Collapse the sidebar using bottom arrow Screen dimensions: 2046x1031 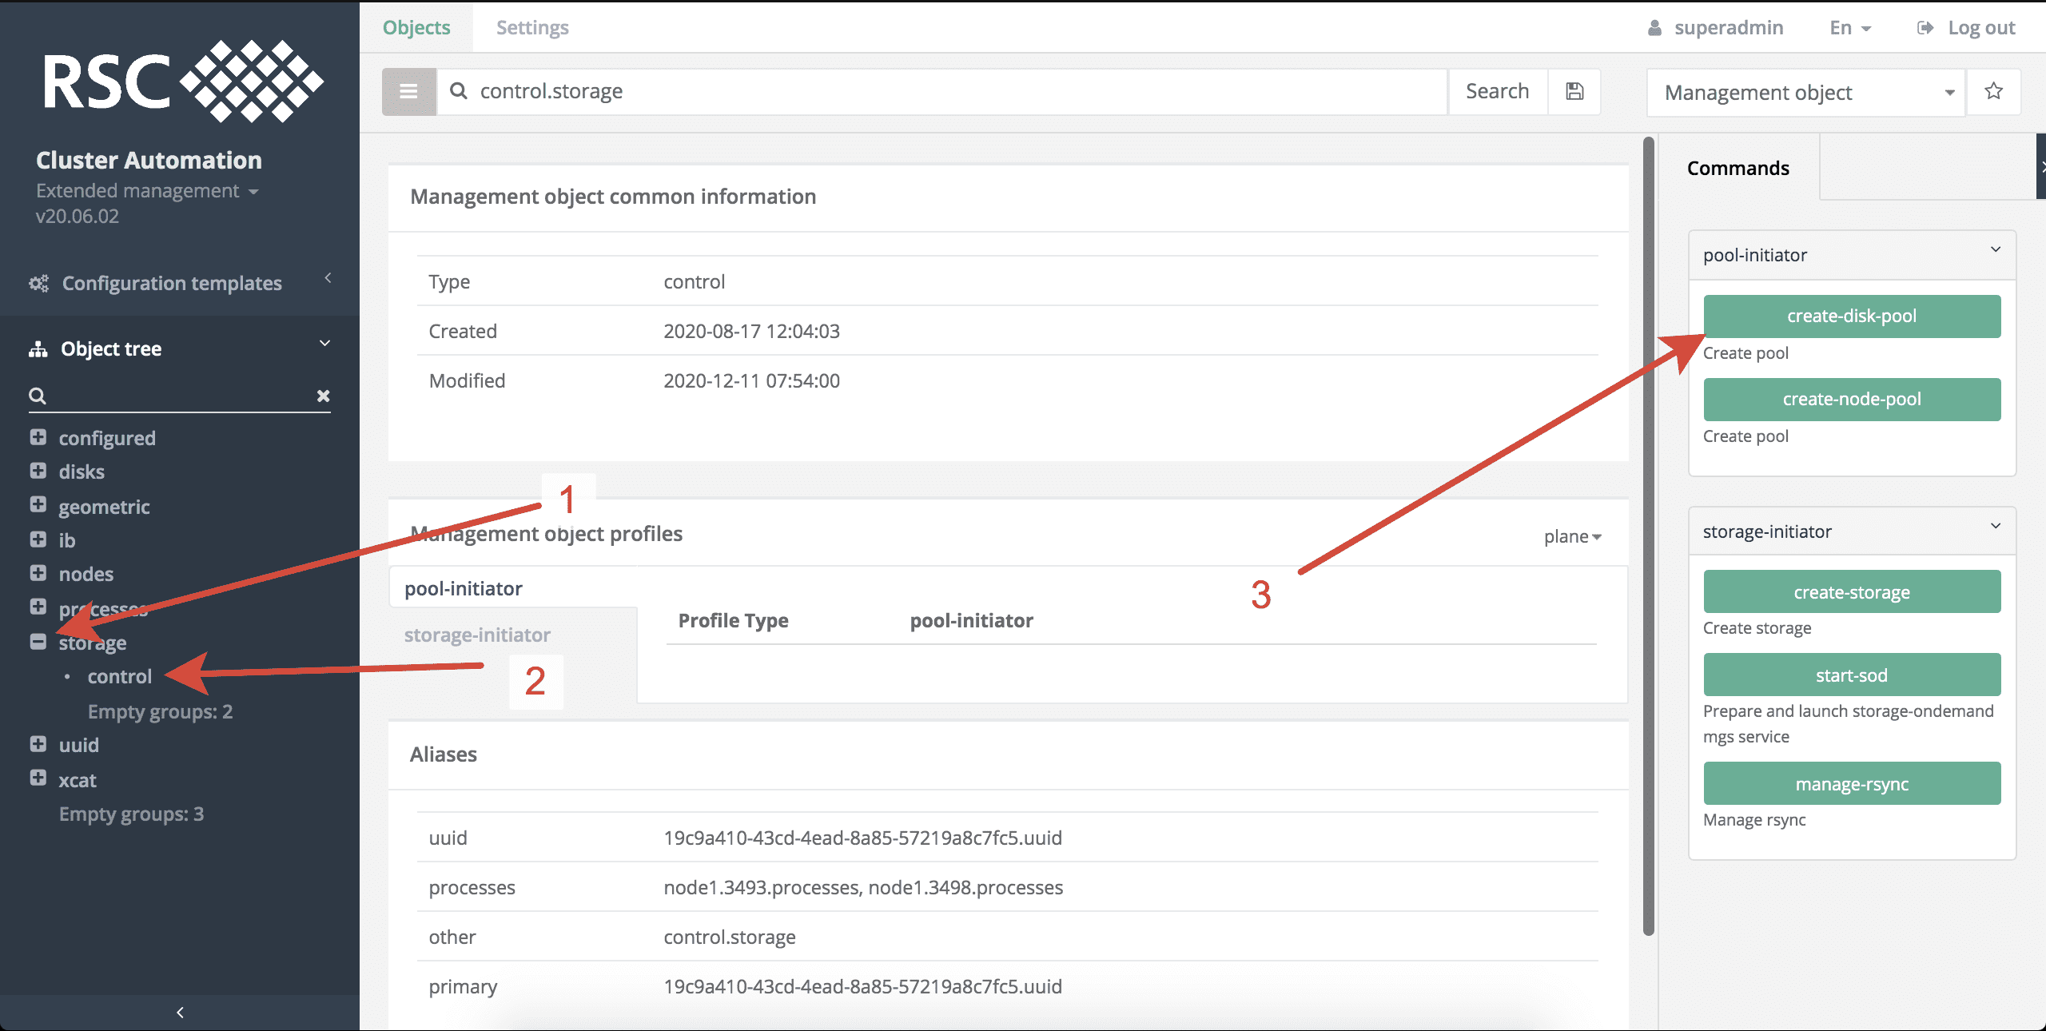[x=180, y=1012]
